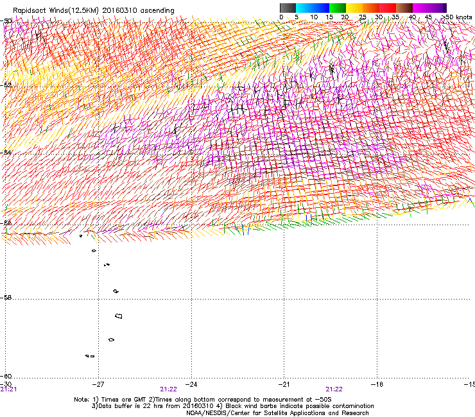Click the 'Rapidsact Winds(12.5KM) 20160310 ascending' title
This screenshot has width=475, height=417.
pos(94,11)
